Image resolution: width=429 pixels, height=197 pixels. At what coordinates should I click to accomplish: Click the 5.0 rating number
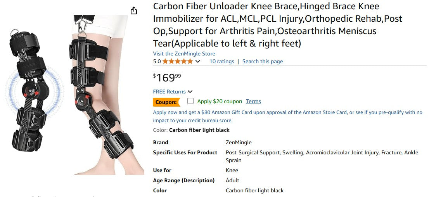[157, 61]
